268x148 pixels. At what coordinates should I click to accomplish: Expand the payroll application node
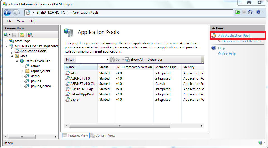pos(22,81)
